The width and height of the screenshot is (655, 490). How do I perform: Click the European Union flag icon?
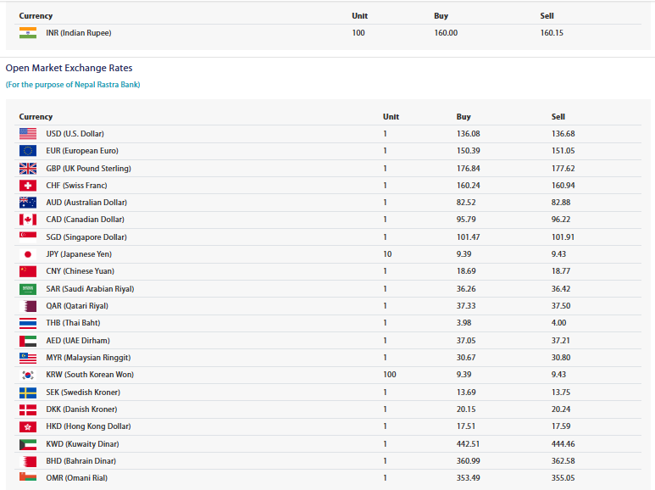click(x=28, y=151)
